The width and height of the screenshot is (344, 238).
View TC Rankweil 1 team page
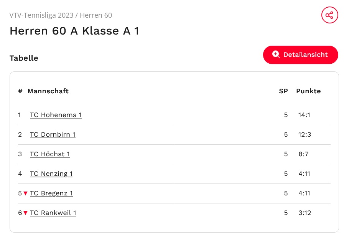tap(53, 213)
